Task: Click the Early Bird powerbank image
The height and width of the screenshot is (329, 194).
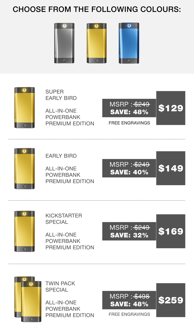Action: (x=25, y=168)
